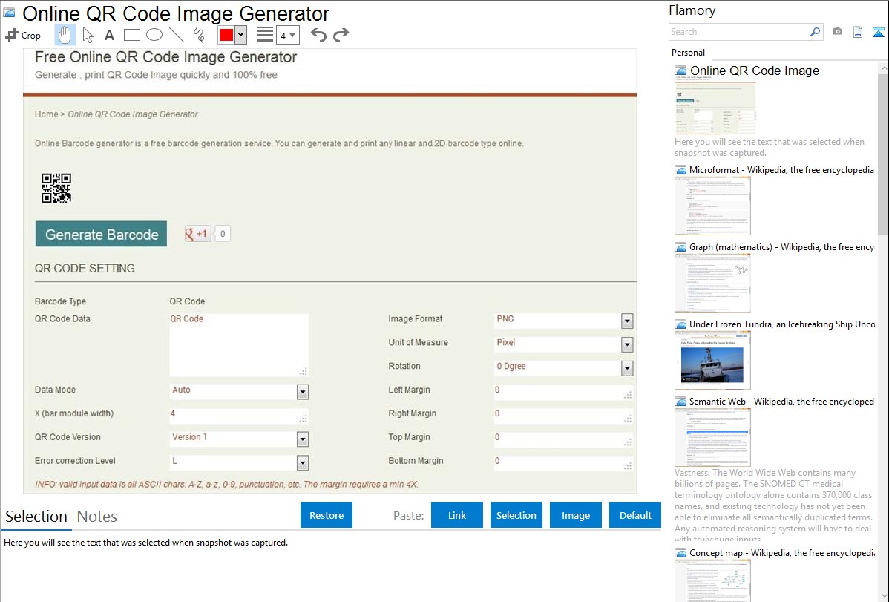Open the annotation color dropdown arrow
This screenshot has width=889, height=602.
[241, 35]
